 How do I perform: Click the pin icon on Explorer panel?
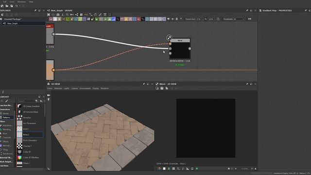[x=35, y=10]
